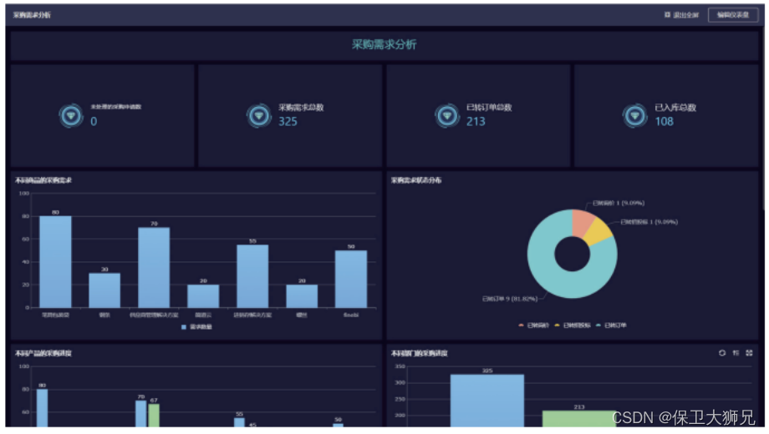Toggle the teal 已转订单 legend entry
The image size is (769, 434).
coord(610,325)
